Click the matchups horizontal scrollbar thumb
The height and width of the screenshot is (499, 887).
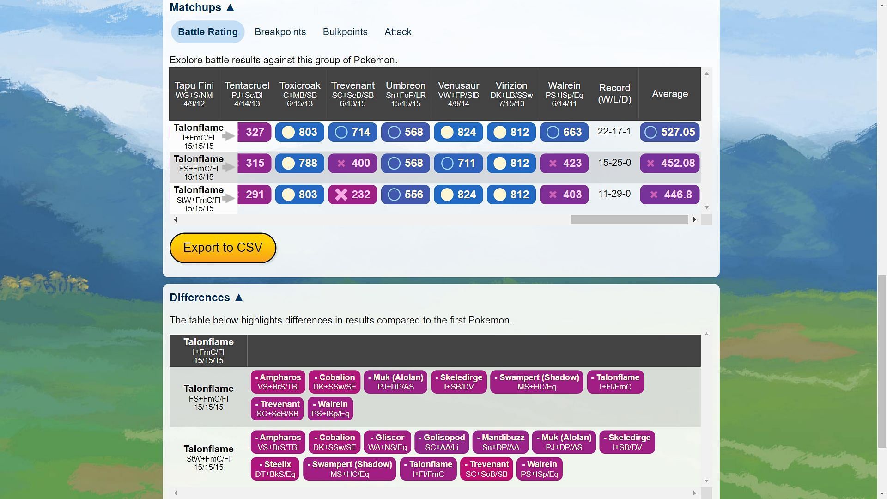629,219
